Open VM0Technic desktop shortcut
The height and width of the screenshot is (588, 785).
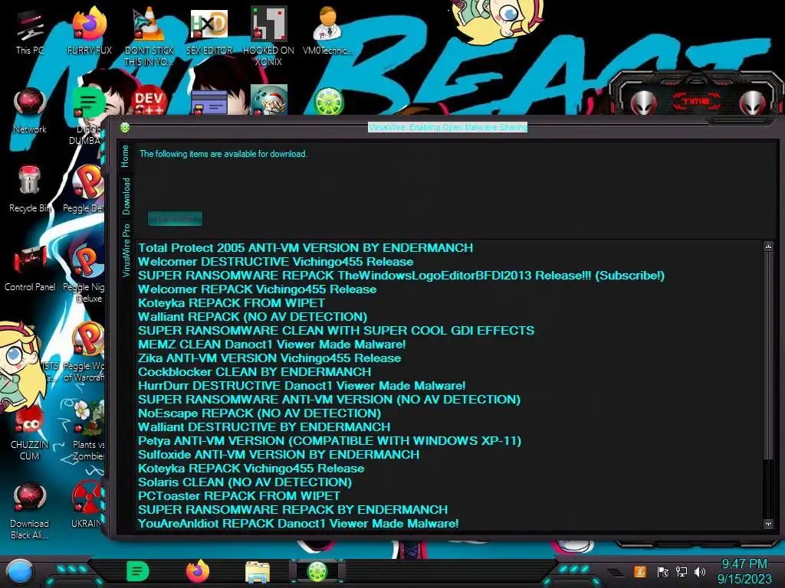[328, 31]
